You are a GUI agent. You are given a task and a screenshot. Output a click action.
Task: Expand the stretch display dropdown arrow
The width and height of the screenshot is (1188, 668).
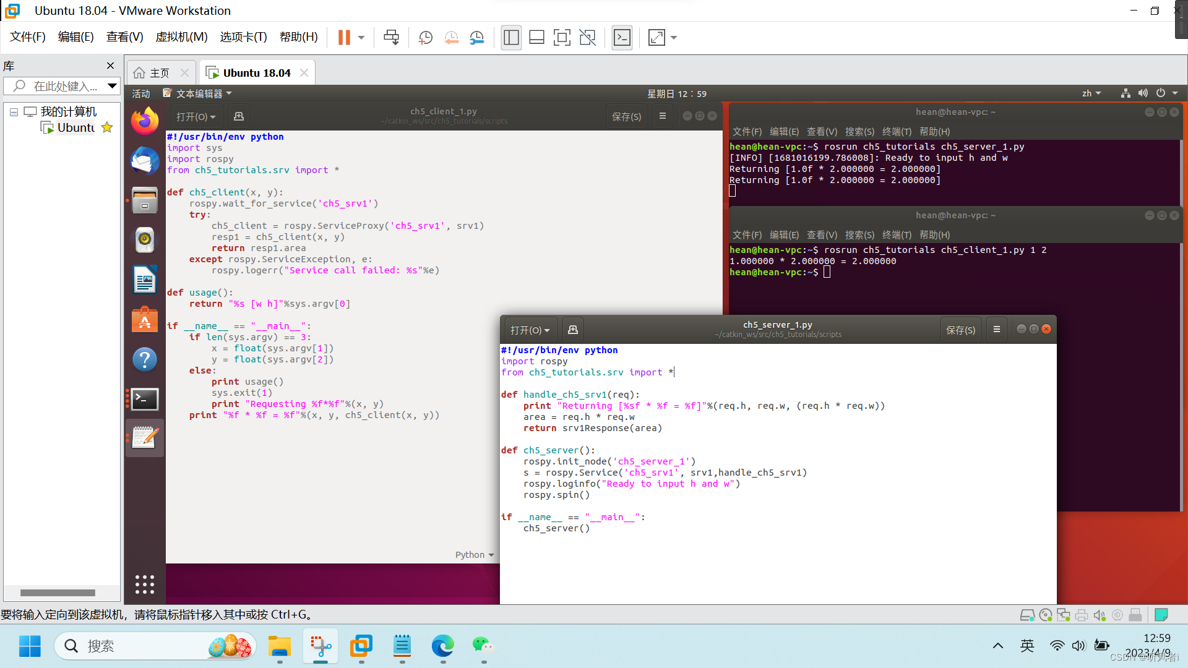tap(674, 38)
